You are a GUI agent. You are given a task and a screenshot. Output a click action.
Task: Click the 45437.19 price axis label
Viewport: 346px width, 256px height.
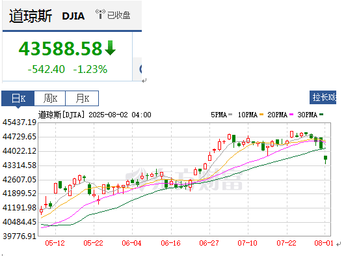click(20, 122)
